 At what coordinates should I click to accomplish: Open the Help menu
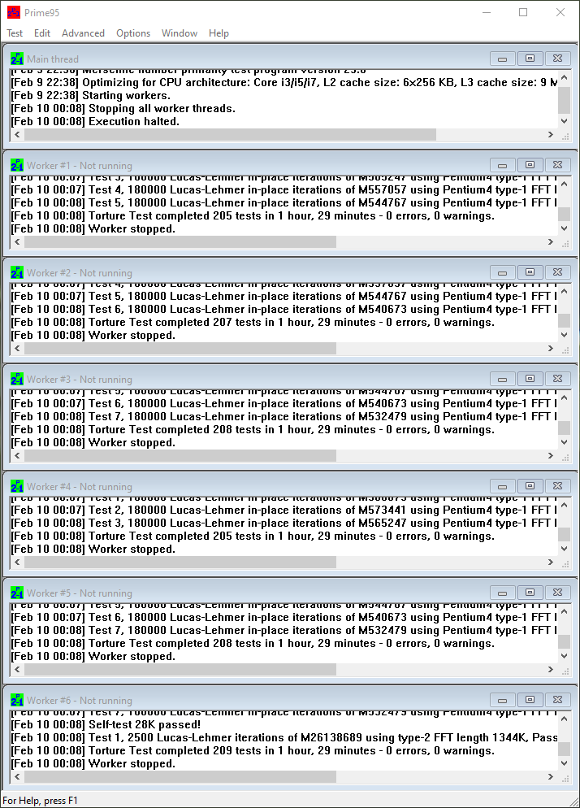coord(219,33)
